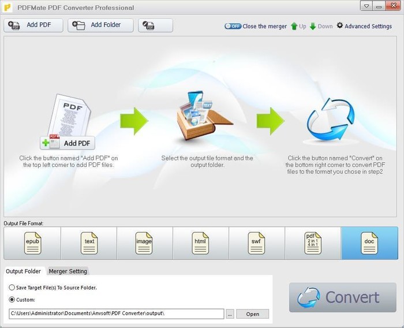The width and height of the screenshot is (404, 328).
Task: Click the Add Folder toolbar button
Action: coord(100,25)
